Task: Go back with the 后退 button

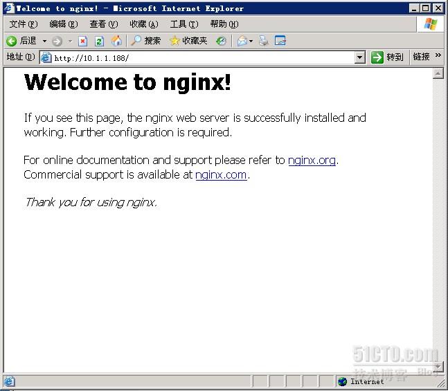Action: 21,41
